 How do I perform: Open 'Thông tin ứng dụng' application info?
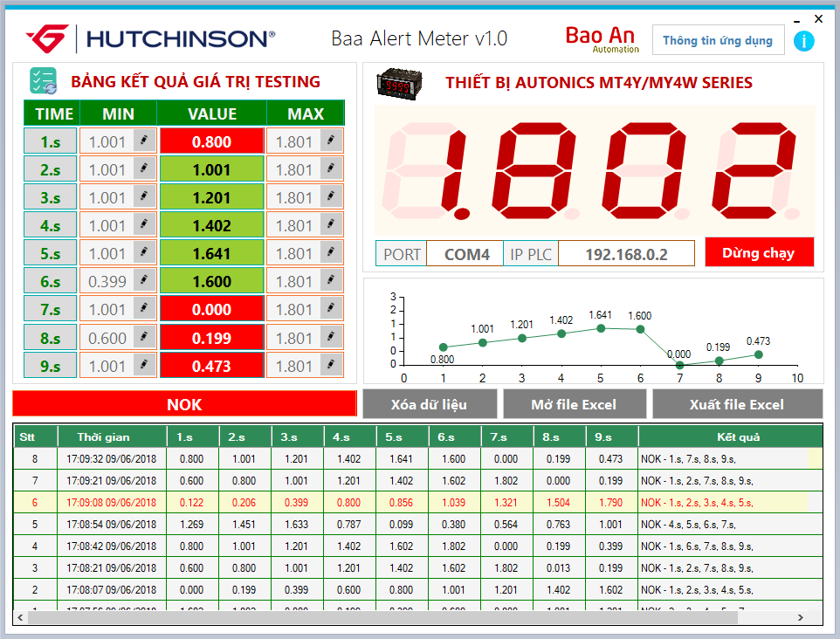click(x=718, y=40)
